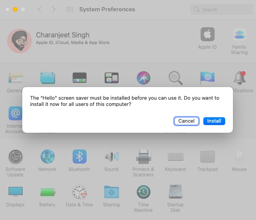Click Install in the screen saver dialog
The width and height of the screenshot is (256, 220).
[x=214, y=121]
